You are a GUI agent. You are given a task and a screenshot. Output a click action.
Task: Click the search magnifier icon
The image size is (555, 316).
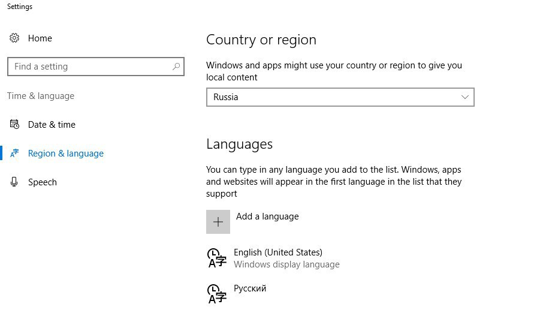tap(176, 67)
